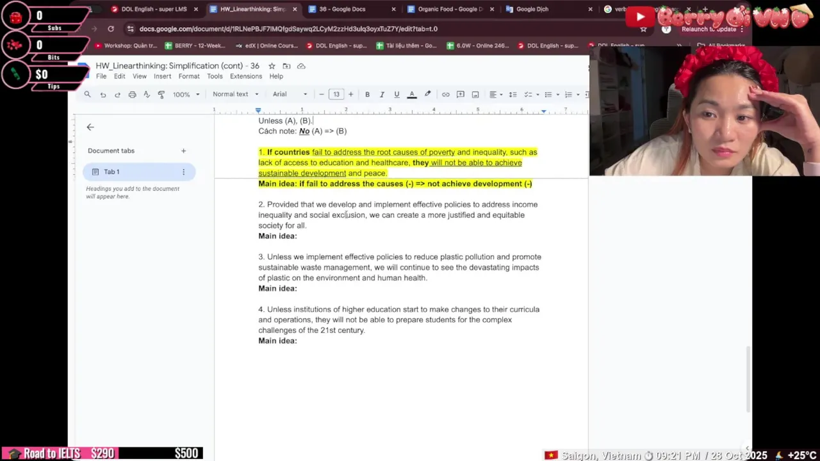
Task: Open the BERRY - 12-Week bookmark
Action: pyautogui.click(x=195, y=45)
